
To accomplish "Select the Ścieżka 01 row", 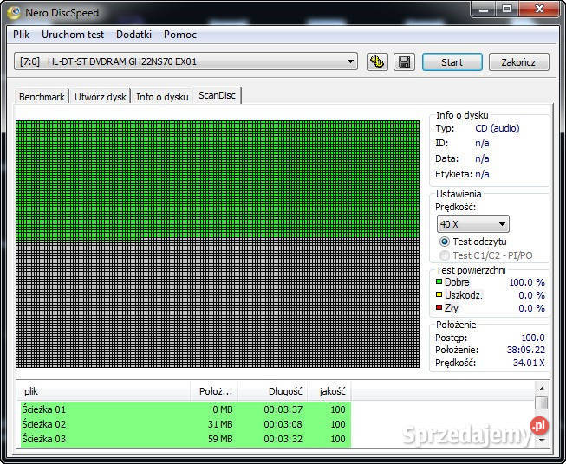I will coord(185,409).
